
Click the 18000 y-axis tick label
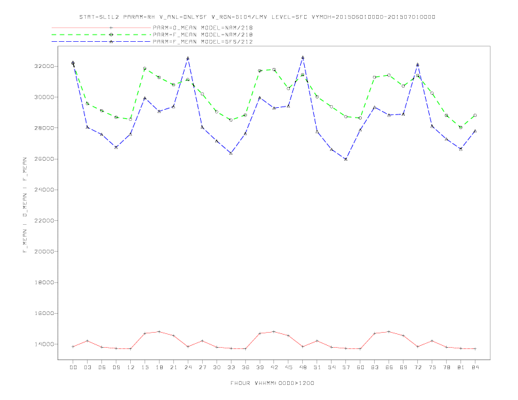[x=44, y=282]
